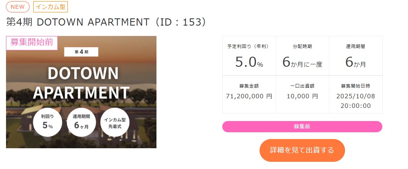Click the 運用期間 6ヶ月 circle badge
408x169 pixels.
click(81, 122)
